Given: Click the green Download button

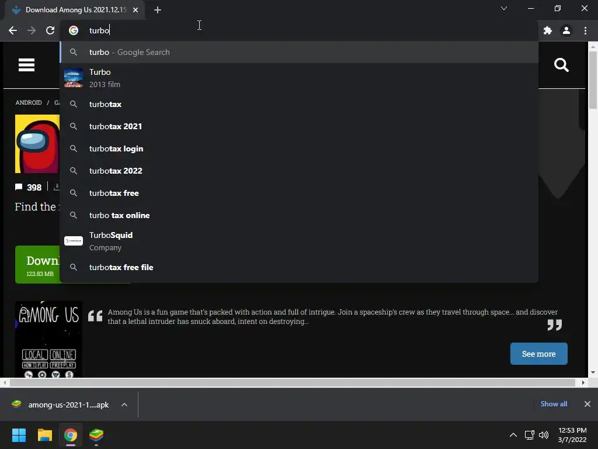Looking at the screenshot, I should coord(37,265).
